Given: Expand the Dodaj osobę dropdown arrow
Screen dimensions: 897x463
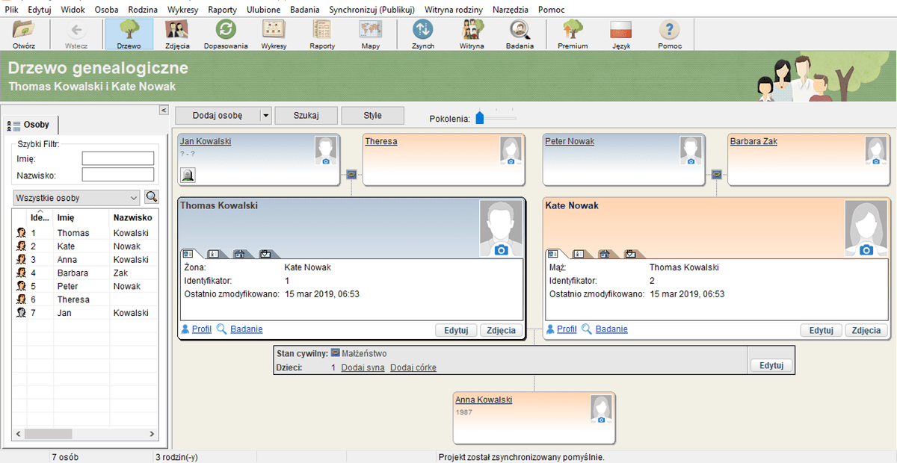Looking at the screenshot, I should click(265, 116).
